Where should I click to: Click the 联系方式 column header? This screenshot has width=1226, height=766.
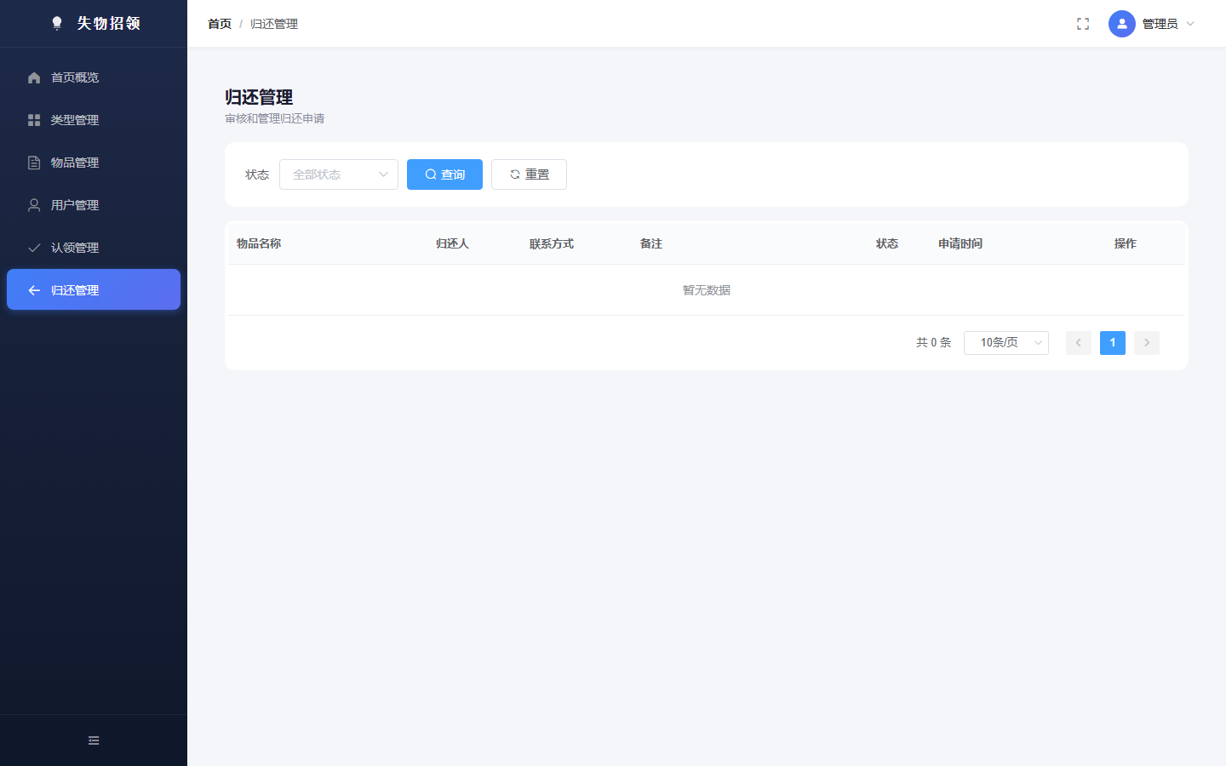coord(552,243)
